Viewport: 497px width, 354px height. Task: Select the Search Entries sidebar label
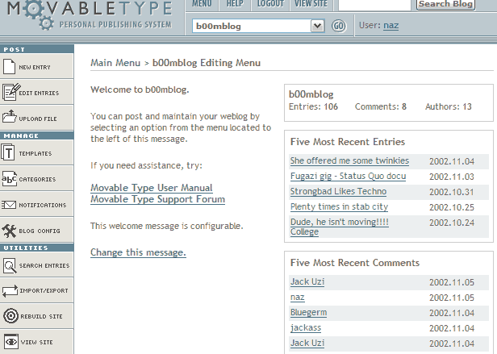click(x=44, y=265)
